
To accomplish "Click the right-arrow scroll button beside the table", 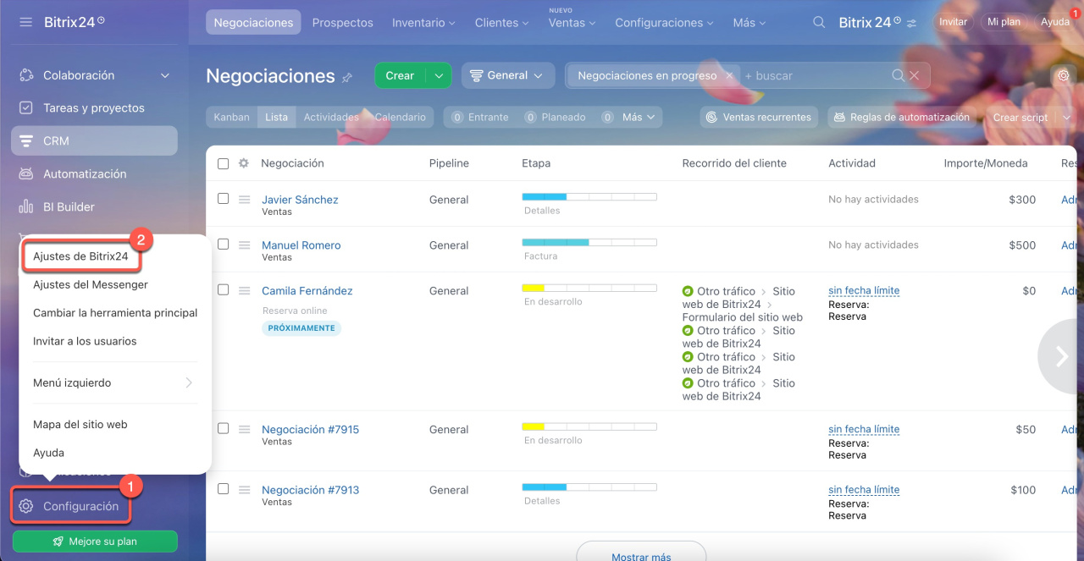I will 1061,356.
